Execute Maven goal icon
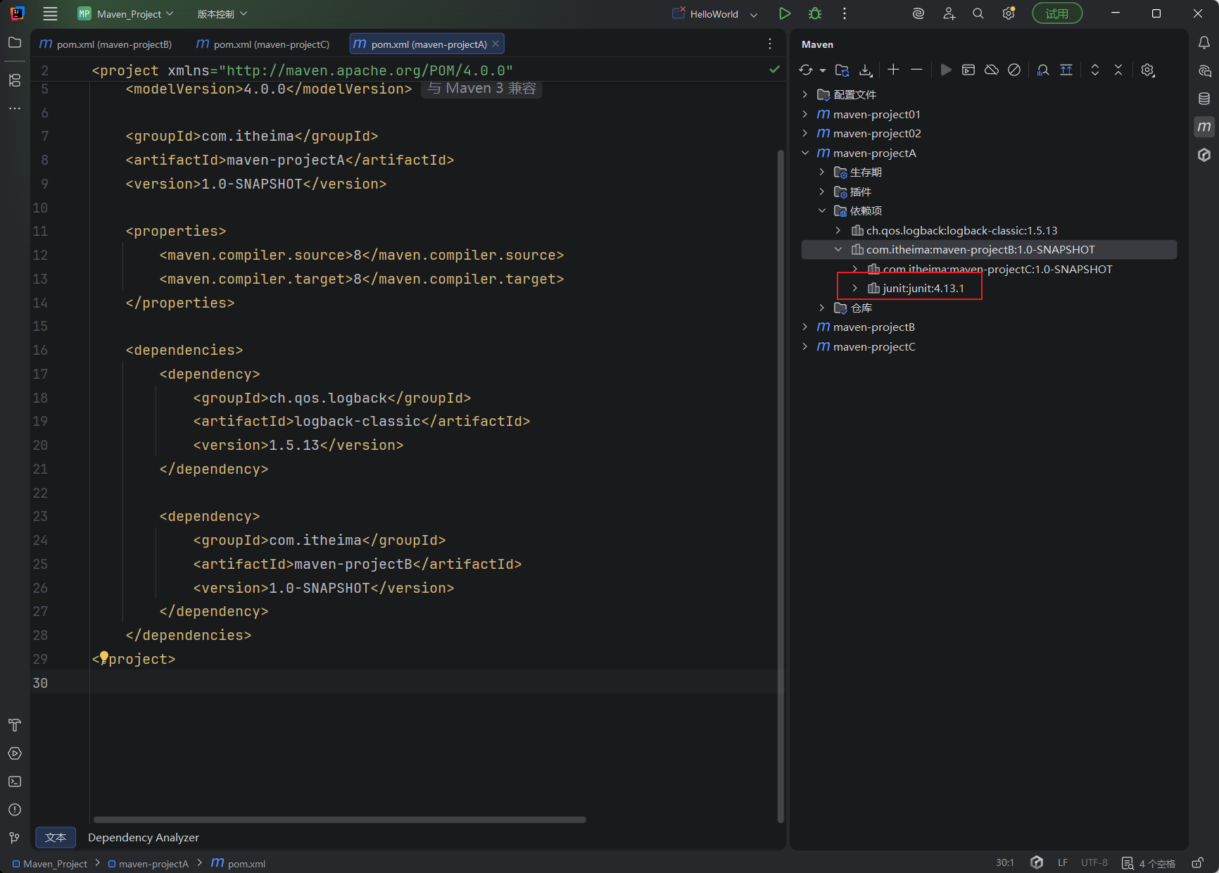This screenshot has width=1219, height=873. (968, 70)
